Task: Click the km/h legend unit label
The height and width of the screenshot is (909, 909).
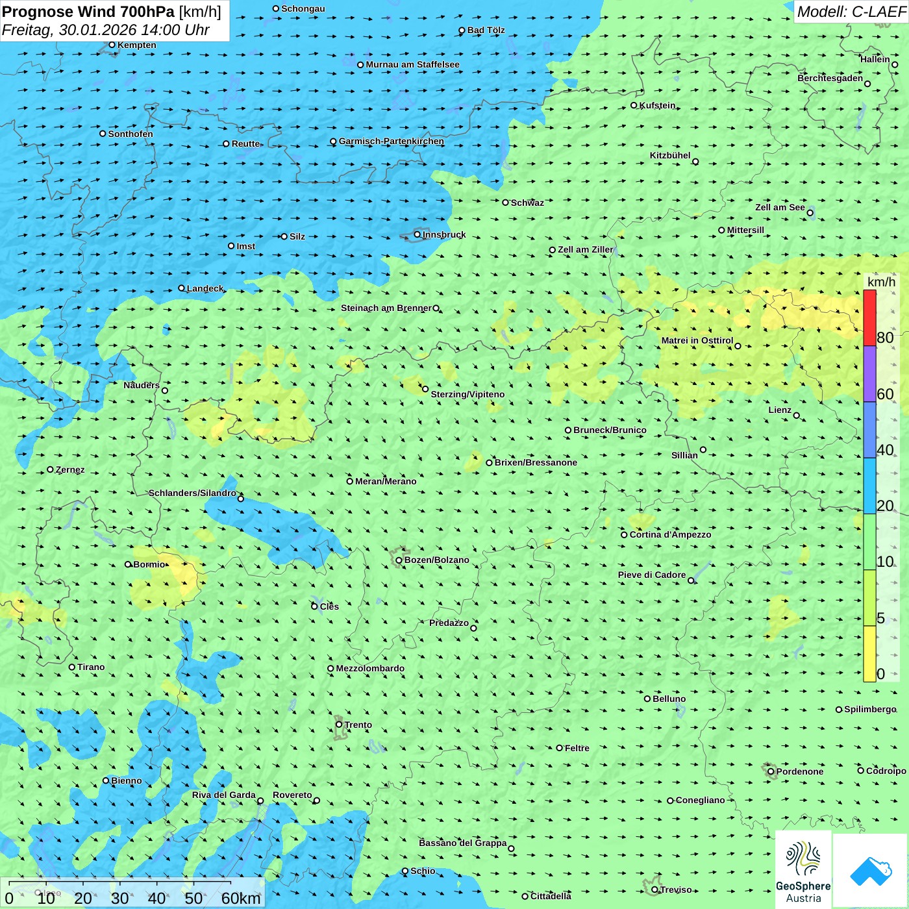Action: pos(881,282)
